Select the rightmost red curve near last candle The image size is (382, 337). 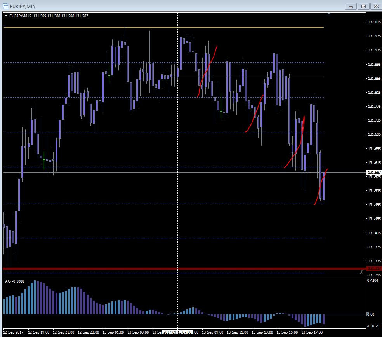[x=321, y=187]
